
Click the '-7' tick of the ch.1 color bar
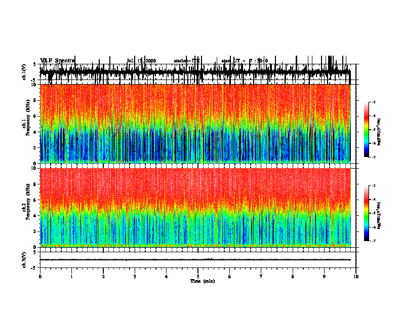click(373, 157)
